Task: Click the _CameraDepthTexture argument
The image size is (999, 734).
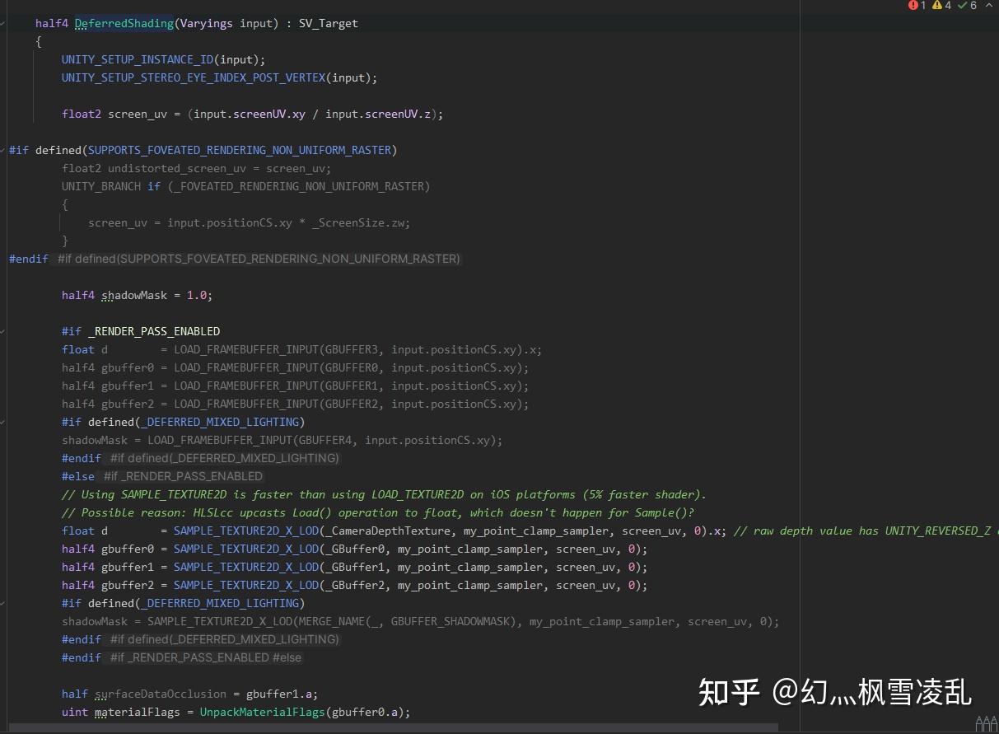Action: (388, 531)
